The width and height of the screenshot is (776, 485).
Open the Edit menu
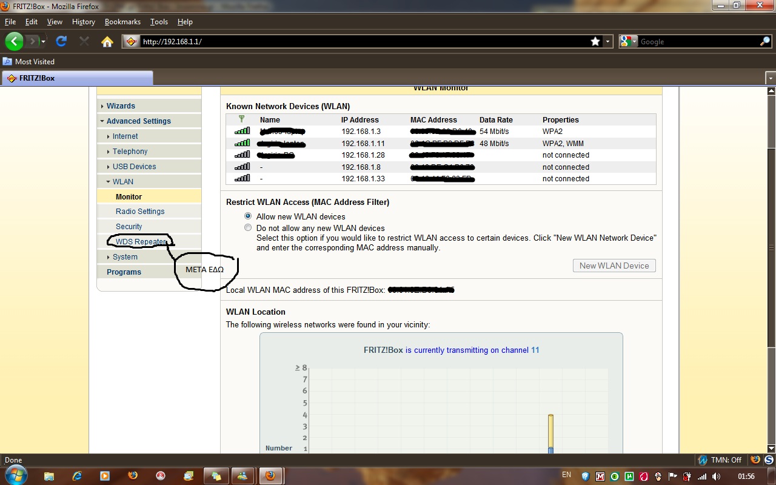pyautogui.click(x=32, y=22)
